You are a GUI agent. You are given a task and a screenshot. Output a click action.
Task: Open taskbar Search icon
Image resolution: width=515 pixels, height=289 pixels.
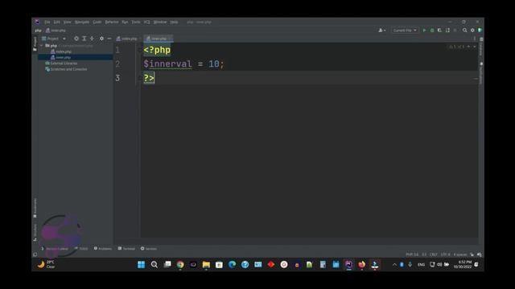154,264
